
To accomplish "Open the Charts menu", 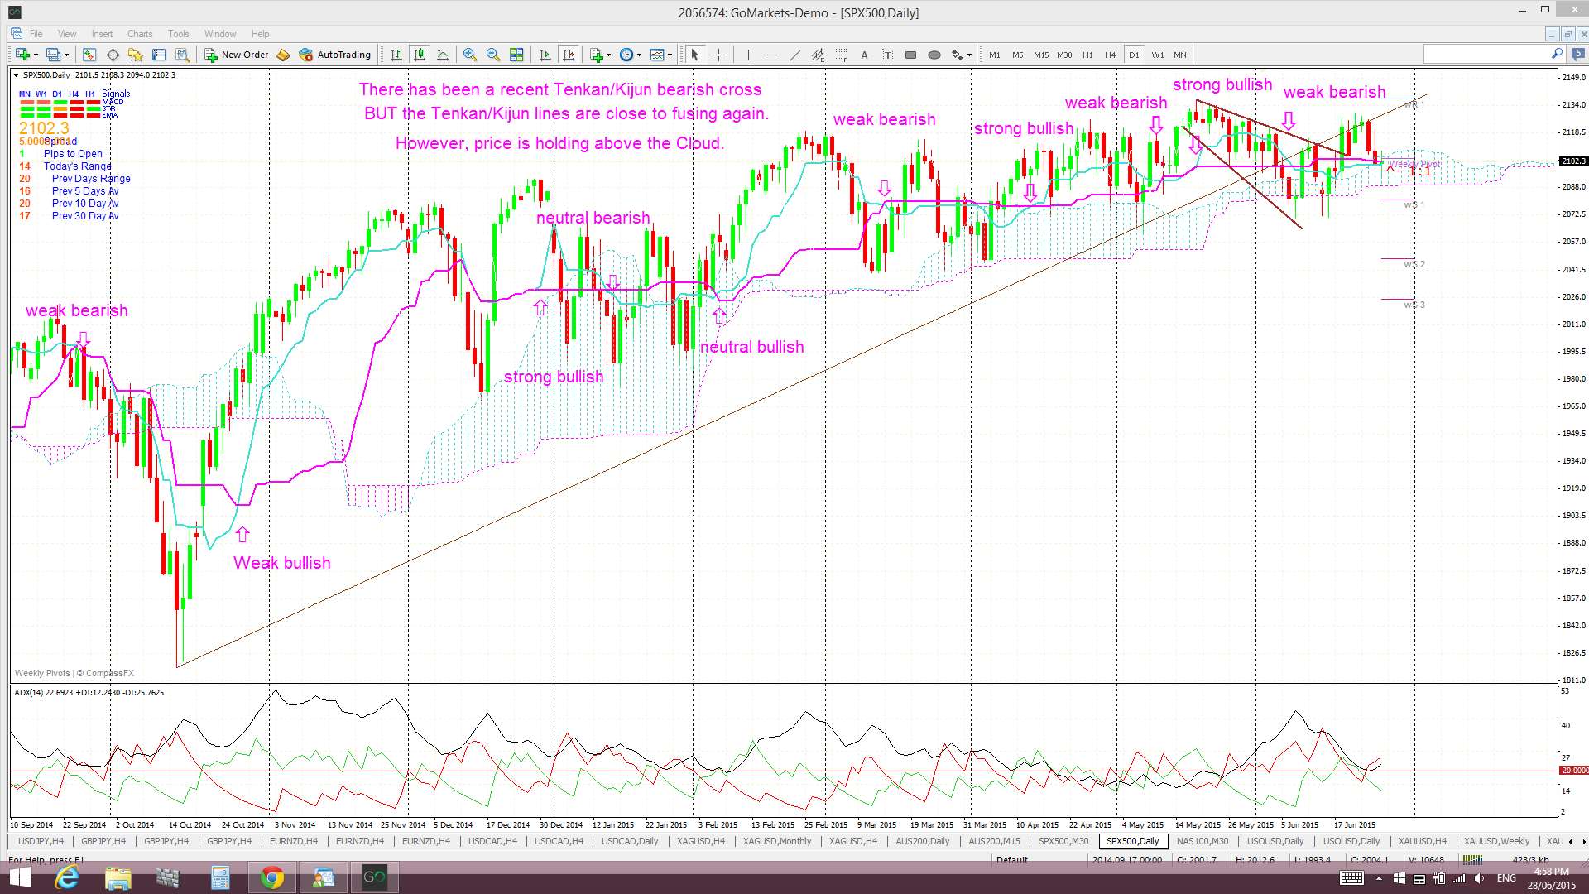I will point(139,34).
